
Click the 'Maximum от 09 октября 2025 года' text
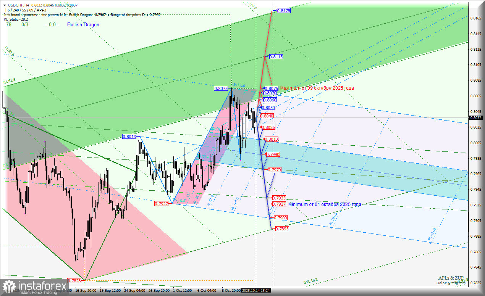[317, 88]
